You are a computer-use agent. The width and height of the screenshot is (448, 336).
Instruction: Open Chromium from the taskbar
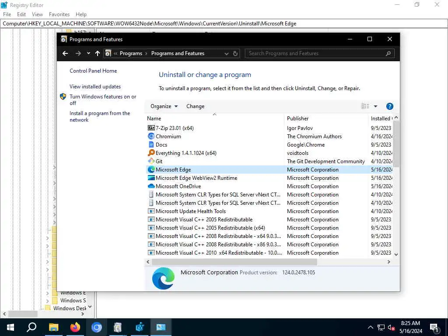pyautogui.click(x=97, y=327)
